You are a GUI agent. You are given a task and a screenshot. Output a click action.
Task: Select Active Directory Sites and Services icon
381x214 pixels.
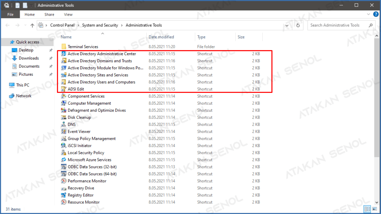point(64,75)
